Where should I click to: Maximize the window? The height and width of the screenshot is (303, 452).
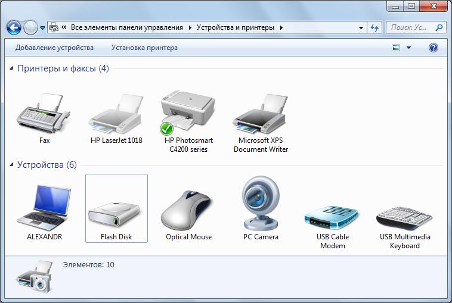(x=411, y=7)
